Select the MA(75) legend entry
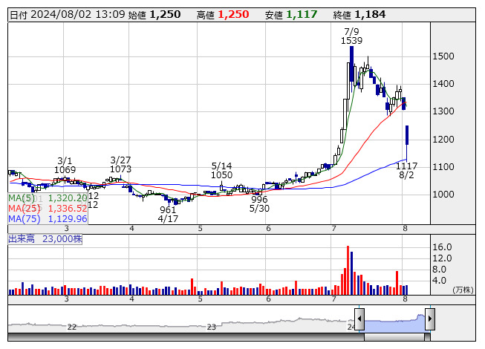This screenshot has width=485, height=349. pos(48,219)
